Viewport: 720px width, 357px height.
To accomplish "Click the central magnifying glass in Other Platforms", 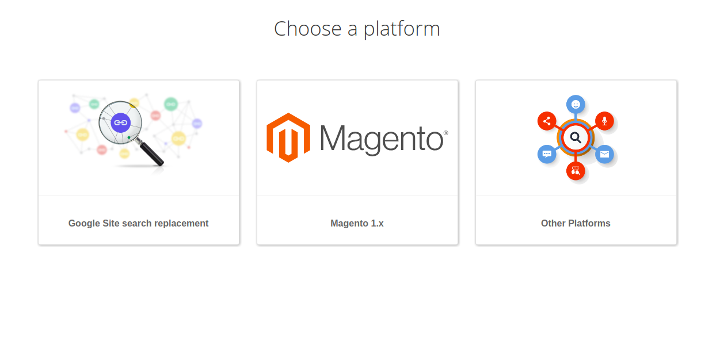I will pos(576,137).
